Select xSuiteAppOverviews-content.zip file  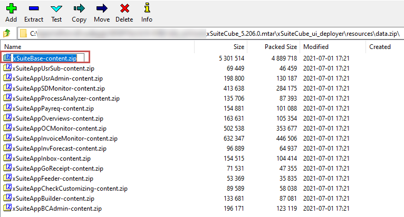(57, 119)
